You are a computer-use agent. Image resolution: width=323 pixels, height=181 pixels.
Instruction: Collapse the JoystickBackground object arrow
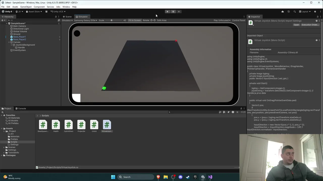tap(11, 45)
